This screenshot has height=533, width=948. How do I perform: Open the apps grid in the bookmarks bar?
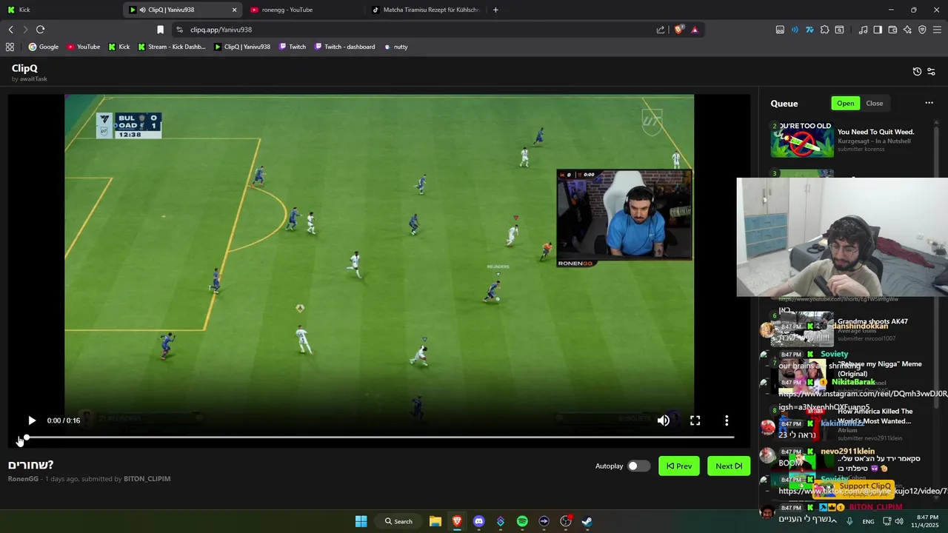(x=10, y=47)
